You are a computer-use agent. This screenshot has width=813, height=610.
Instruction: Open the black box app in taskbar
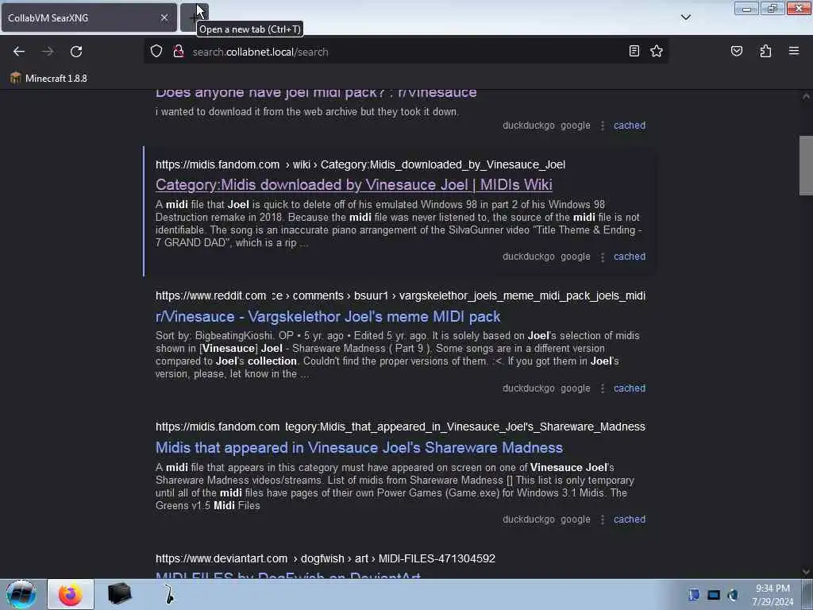click(119, 594)
